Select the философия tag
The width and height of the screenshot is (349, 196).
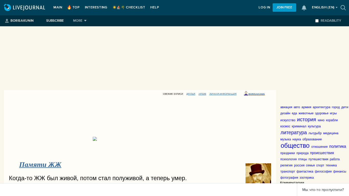[x=323, y=171]
